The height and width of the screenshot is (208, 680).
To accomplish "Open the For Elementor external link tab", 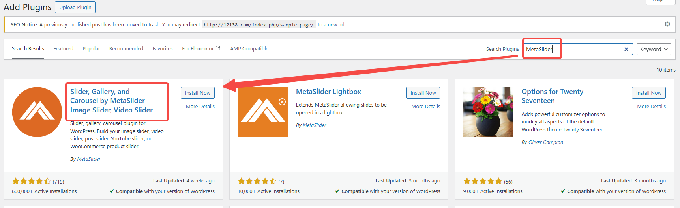I will click(200, 49).
